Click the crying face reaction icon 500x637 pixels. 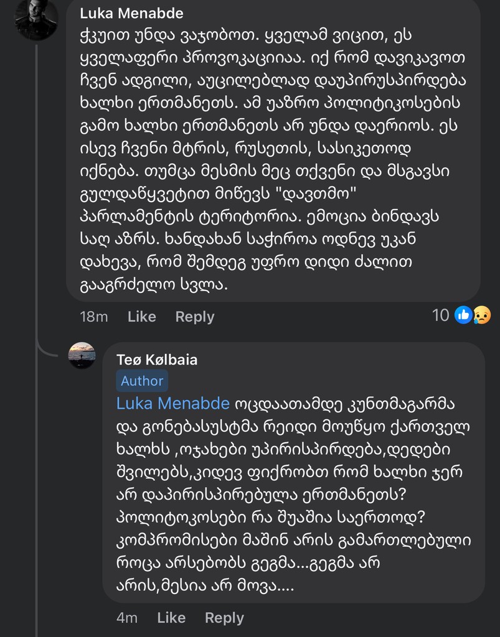click(481, 315)
